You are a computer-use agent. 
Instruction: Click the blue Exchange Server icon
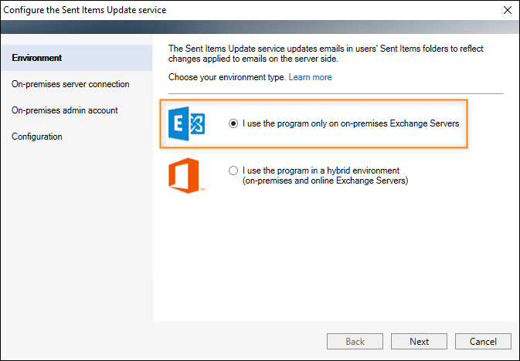(x=186, y=123)
